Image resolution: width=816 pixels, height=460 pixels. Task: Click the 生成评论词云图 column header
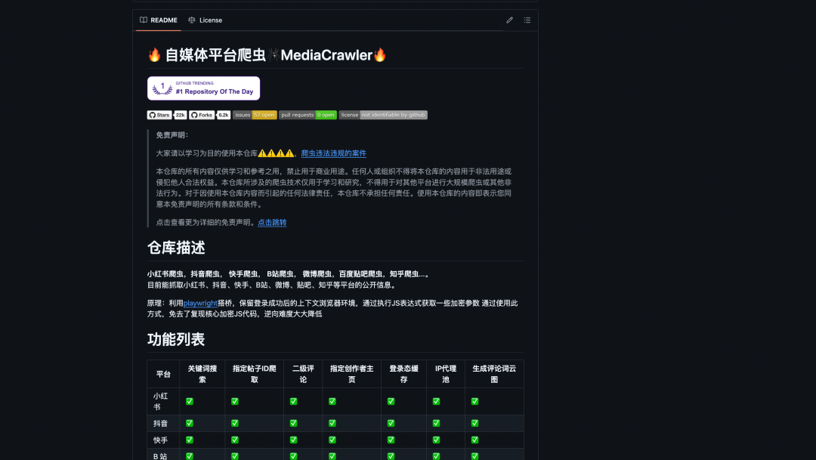494,374
